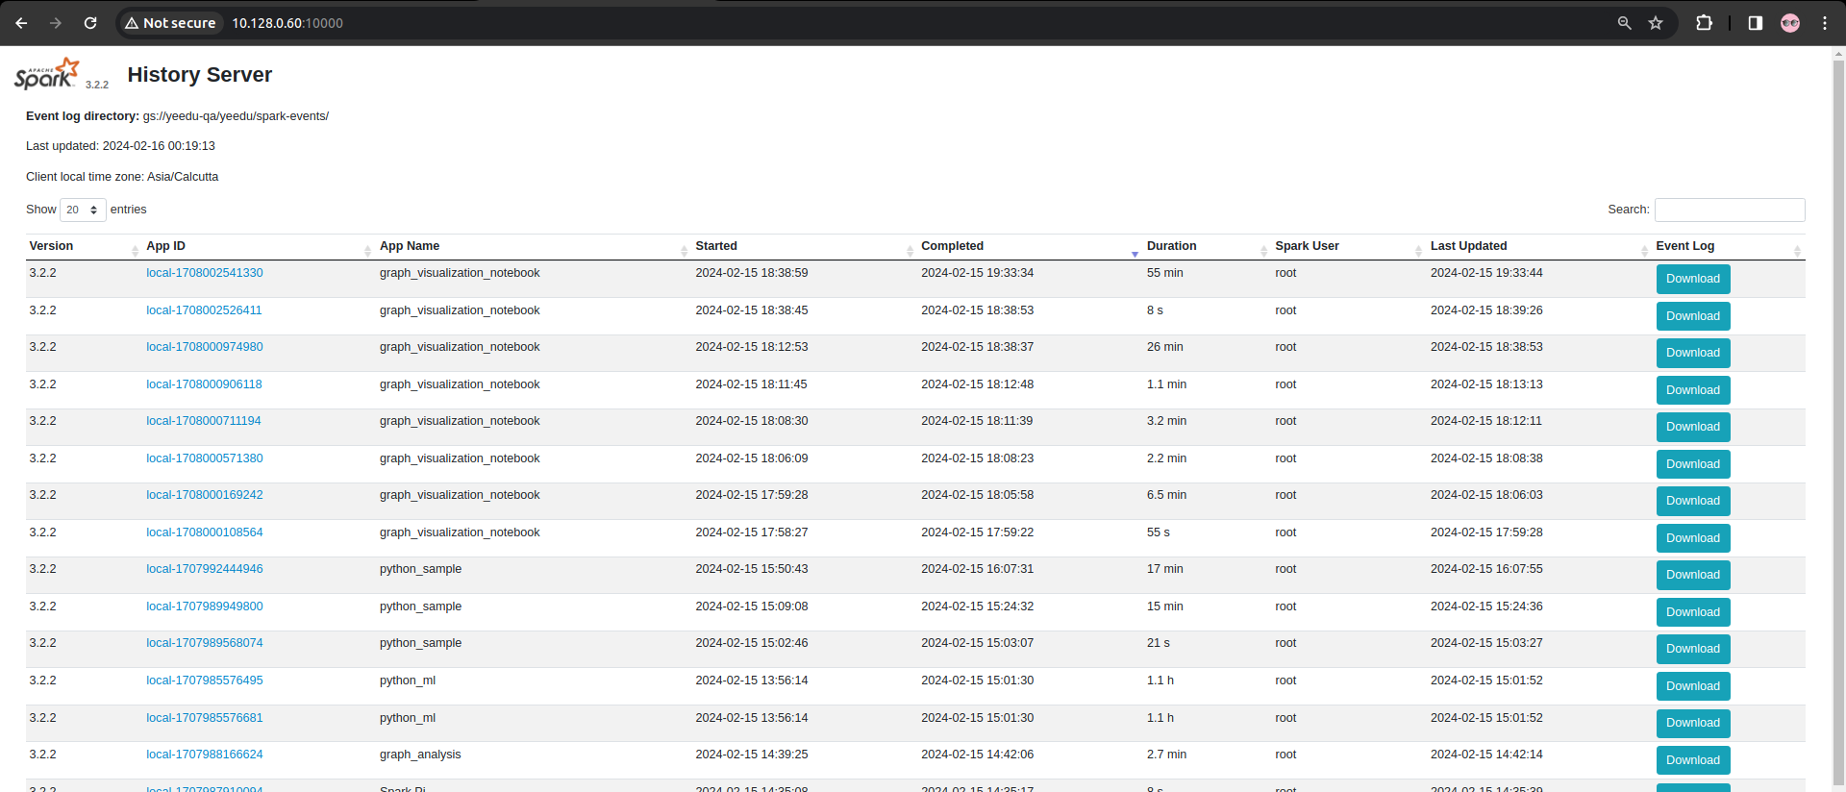
Task: Sort table by Completed column
Action: click(x=1030, y=246)
